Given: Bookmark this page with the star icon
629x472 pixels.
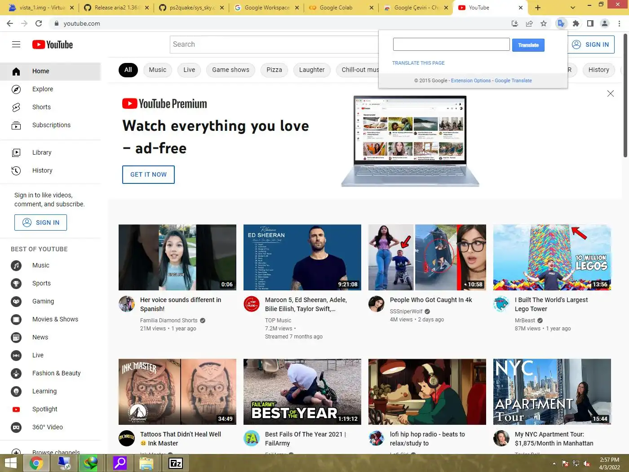Looking at the screenshot, I should click(x=544, y=23).
